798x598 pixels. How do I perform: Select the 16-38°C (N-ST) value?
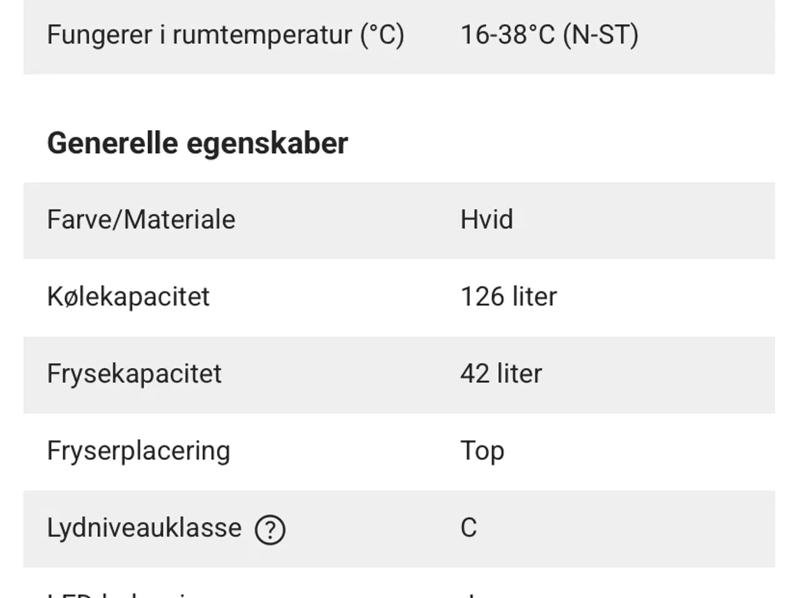[x=550, y=35]
